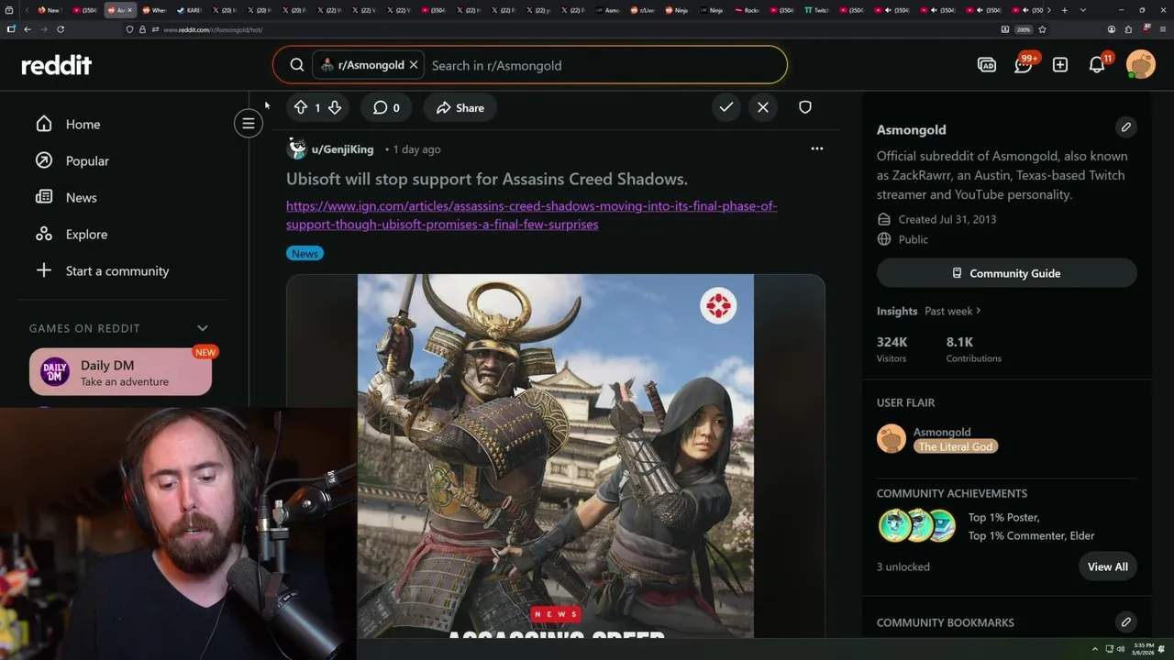Show hidden system tray icons
The image size is (1174, 660).
1094,649
